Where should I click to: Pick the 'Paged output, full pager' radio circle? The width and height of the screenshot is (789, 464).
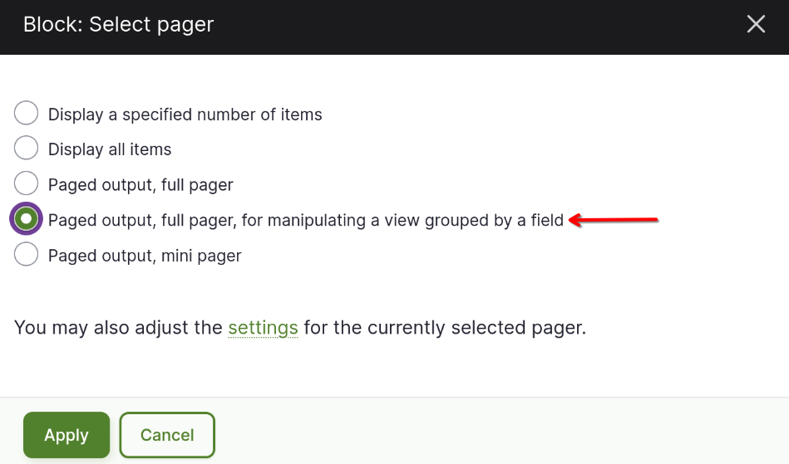(26, 183)
